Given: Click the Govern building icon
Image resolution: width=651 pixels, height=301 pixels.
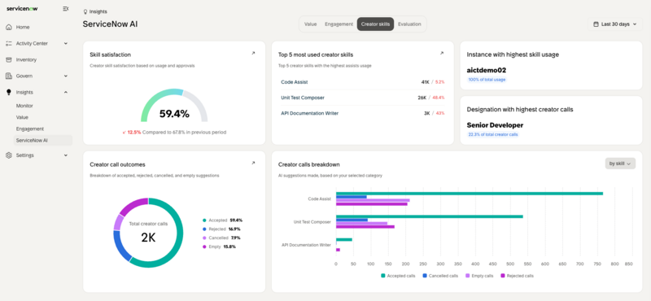Looking at the screenshot, I should [9, 76].
